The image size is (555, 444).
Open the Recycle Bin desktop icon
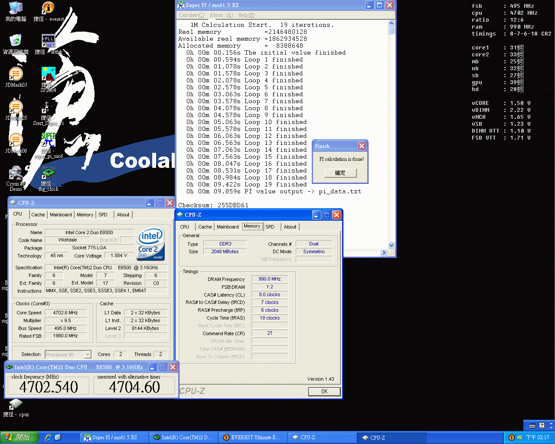point(16,41)
